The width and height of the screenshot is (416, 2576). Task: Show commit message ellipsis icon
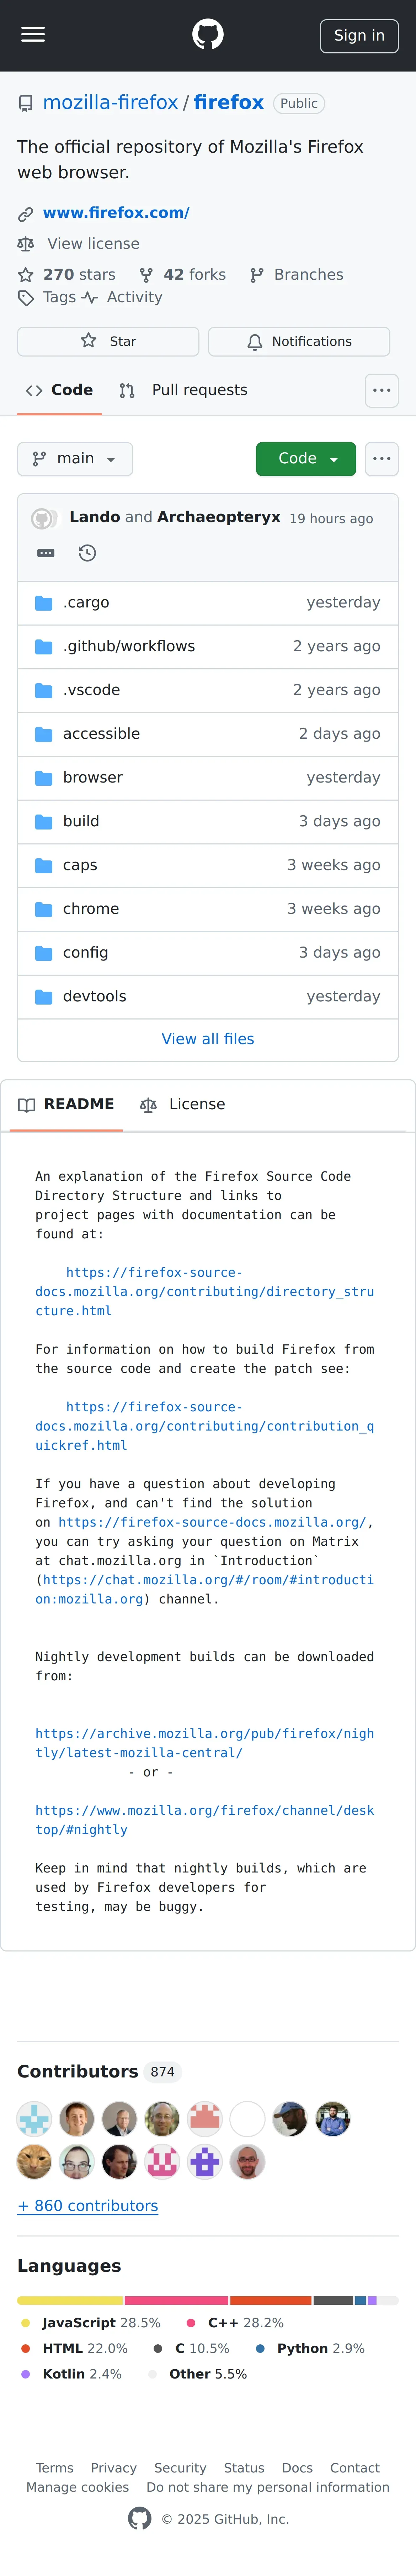(x=46, y=553)
